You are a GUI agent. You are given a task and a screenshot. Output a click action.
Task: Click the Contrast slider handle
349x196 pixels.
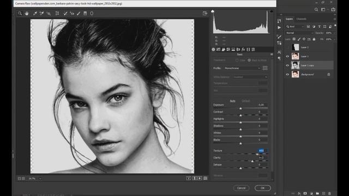(240, 115)
